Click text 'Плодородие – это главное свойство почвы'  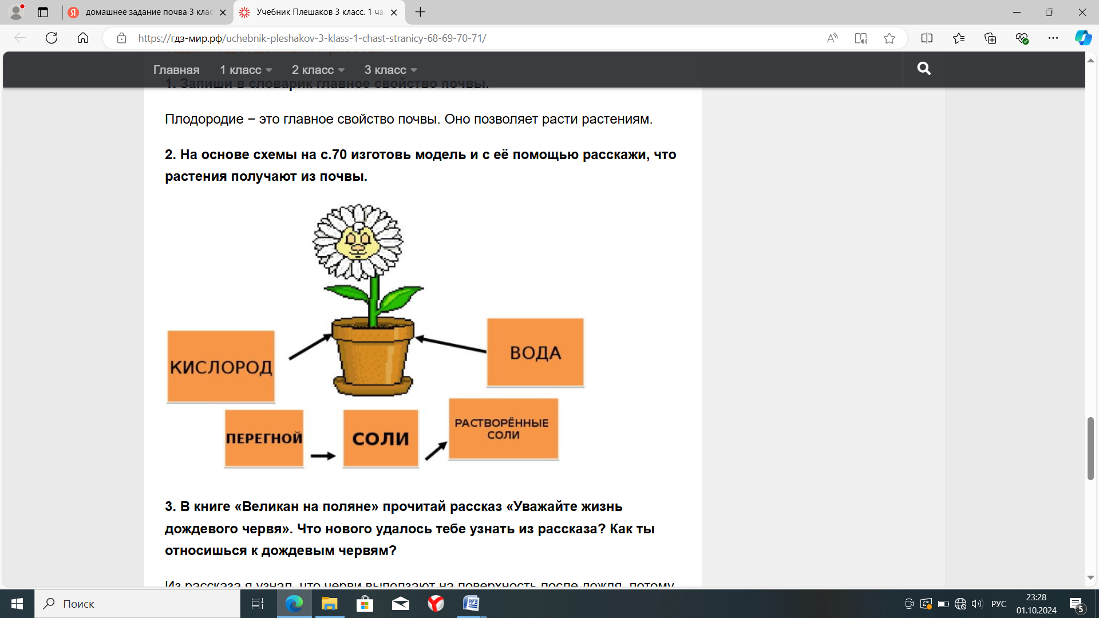pos(302,119)
